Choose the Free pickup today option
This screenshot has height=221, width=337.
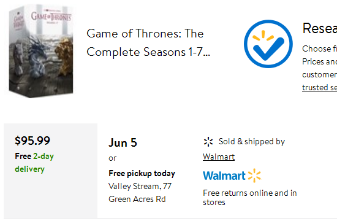[x=142, y=173]
